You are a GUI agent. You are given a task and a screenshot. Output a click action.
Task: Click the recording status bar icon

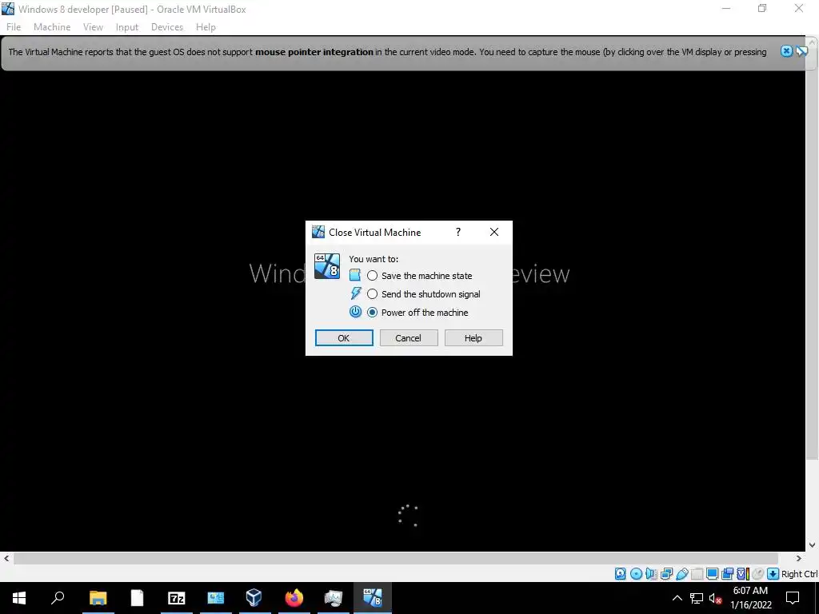point(727,574)
